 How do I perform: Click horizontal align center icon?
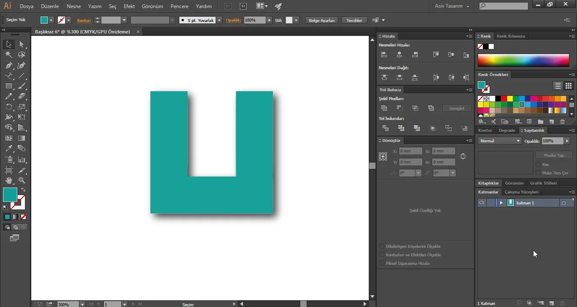pyautogui.click(x=400, y=54)
